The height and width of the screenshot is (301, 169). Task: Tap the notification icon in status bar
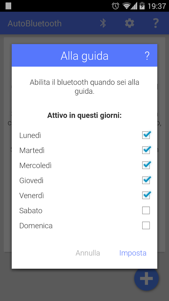(8, 6)
